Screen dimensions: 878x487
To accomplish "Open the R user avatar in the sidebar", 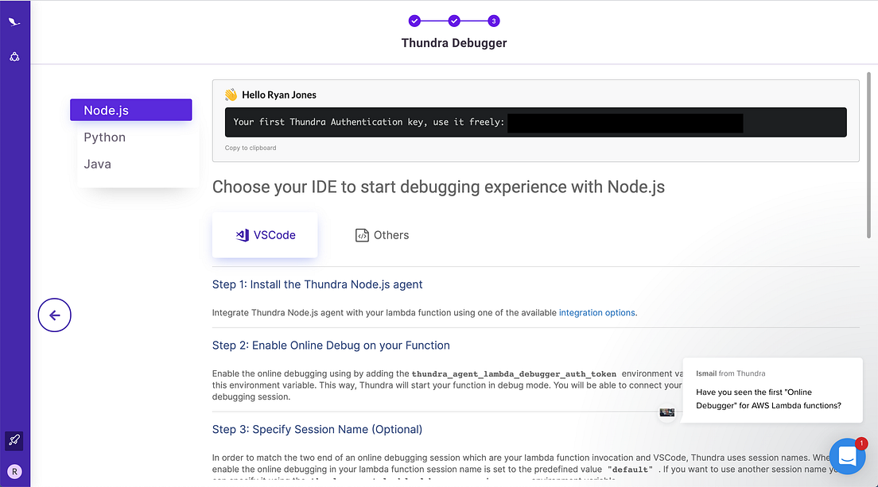I will tap(14, 470).
